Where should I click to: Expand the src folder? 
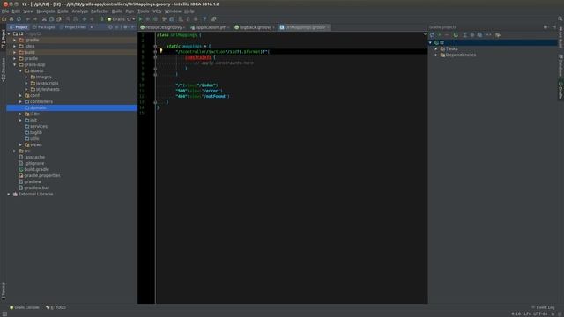[x=15, y=151]
